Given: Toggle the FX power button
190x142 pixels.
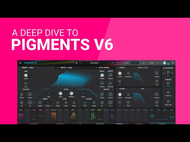Looking at the screenshot, I should [141, 63].
